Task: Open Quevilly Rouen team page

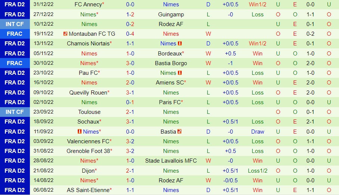Action: tap(88, 93)
